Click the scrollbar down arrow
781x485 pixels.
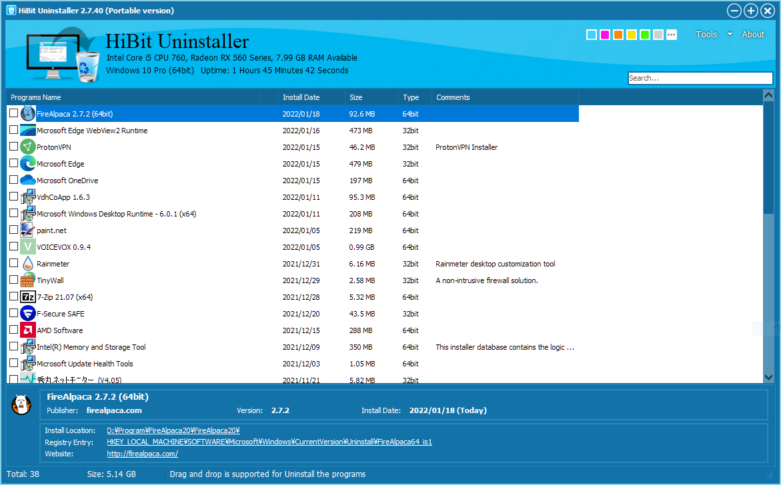768,377
